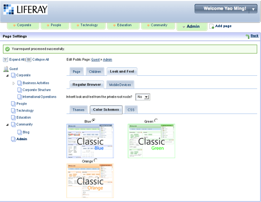Switch to the Children tab
Viewport: 261px width, 202px height.
[95, 72]
